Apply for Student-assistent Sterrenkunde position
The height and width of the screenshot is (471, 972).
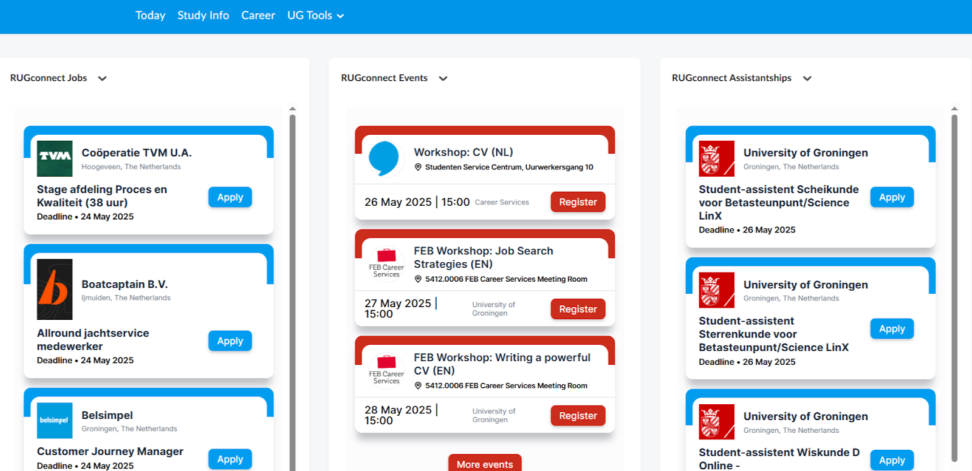(x=892, y=329)
